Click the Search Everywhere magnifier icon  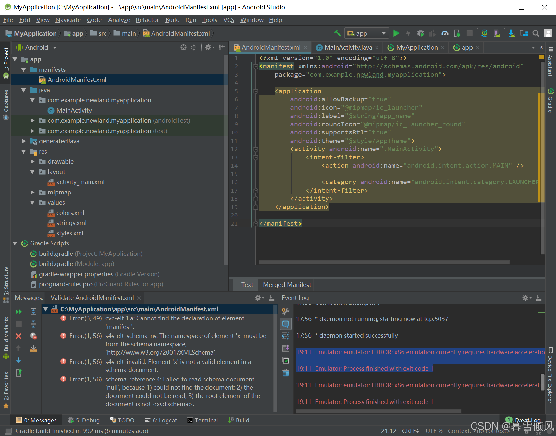[536, 33]
